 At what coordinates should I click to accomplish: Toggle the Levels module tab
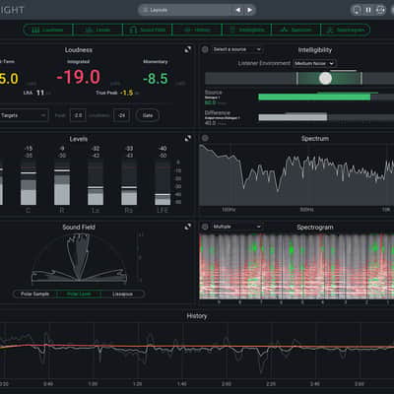pyautogui.click(x=98, y=30)
